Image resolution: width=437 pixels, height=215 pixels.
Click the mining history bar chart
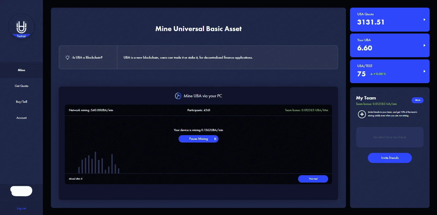[99, 163]
